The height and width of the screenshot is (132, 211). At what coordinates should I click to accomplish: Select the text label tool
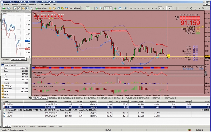(203, 8)
